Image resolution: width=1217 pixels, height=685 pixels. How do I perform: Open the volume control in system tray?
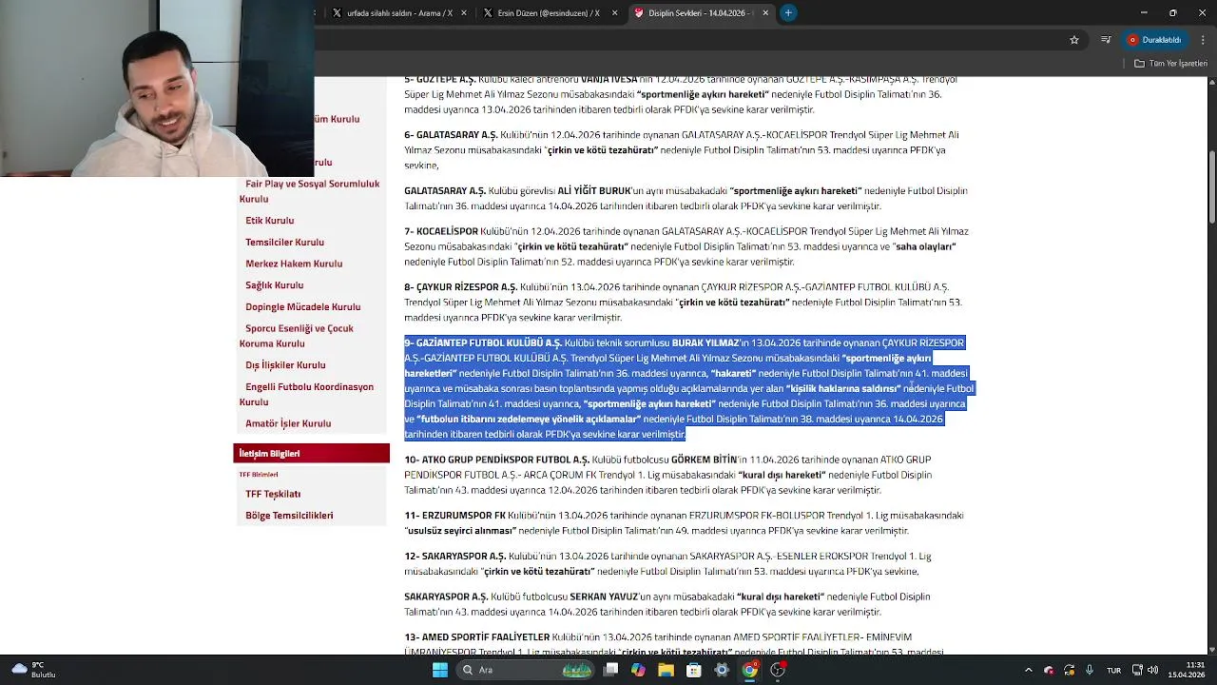pyautogui.click(x=1152, y=670)
